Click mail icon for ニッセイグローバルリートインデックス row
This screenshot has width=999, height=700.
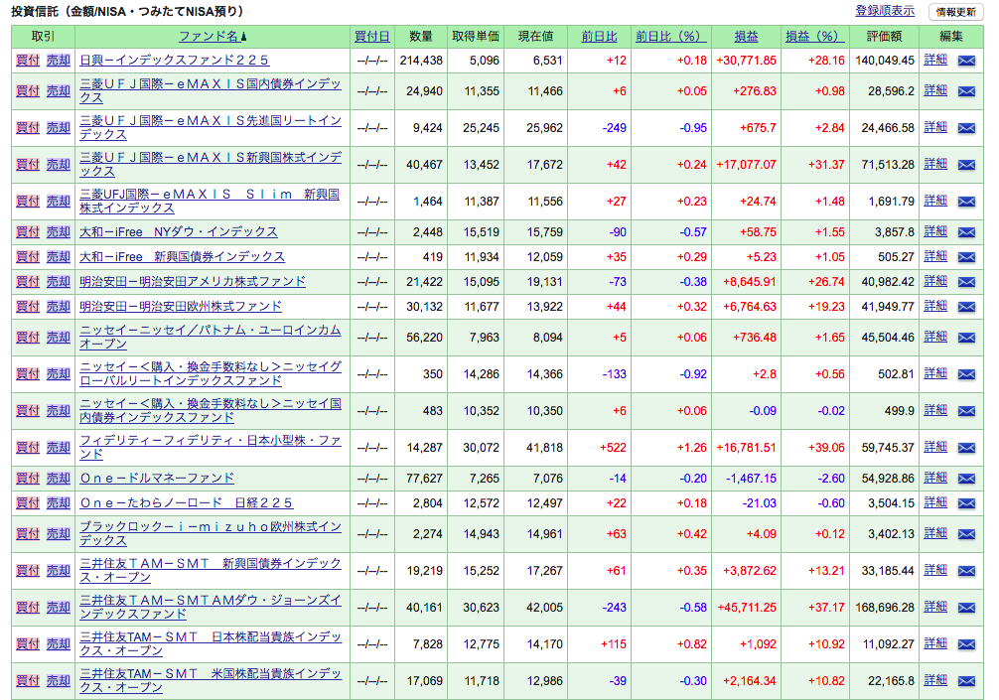(x=966, y=374)
